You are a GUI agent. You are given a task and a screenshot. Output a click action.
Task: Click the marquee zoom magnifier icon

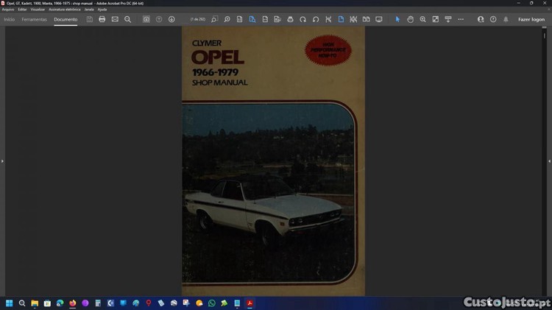423,19
